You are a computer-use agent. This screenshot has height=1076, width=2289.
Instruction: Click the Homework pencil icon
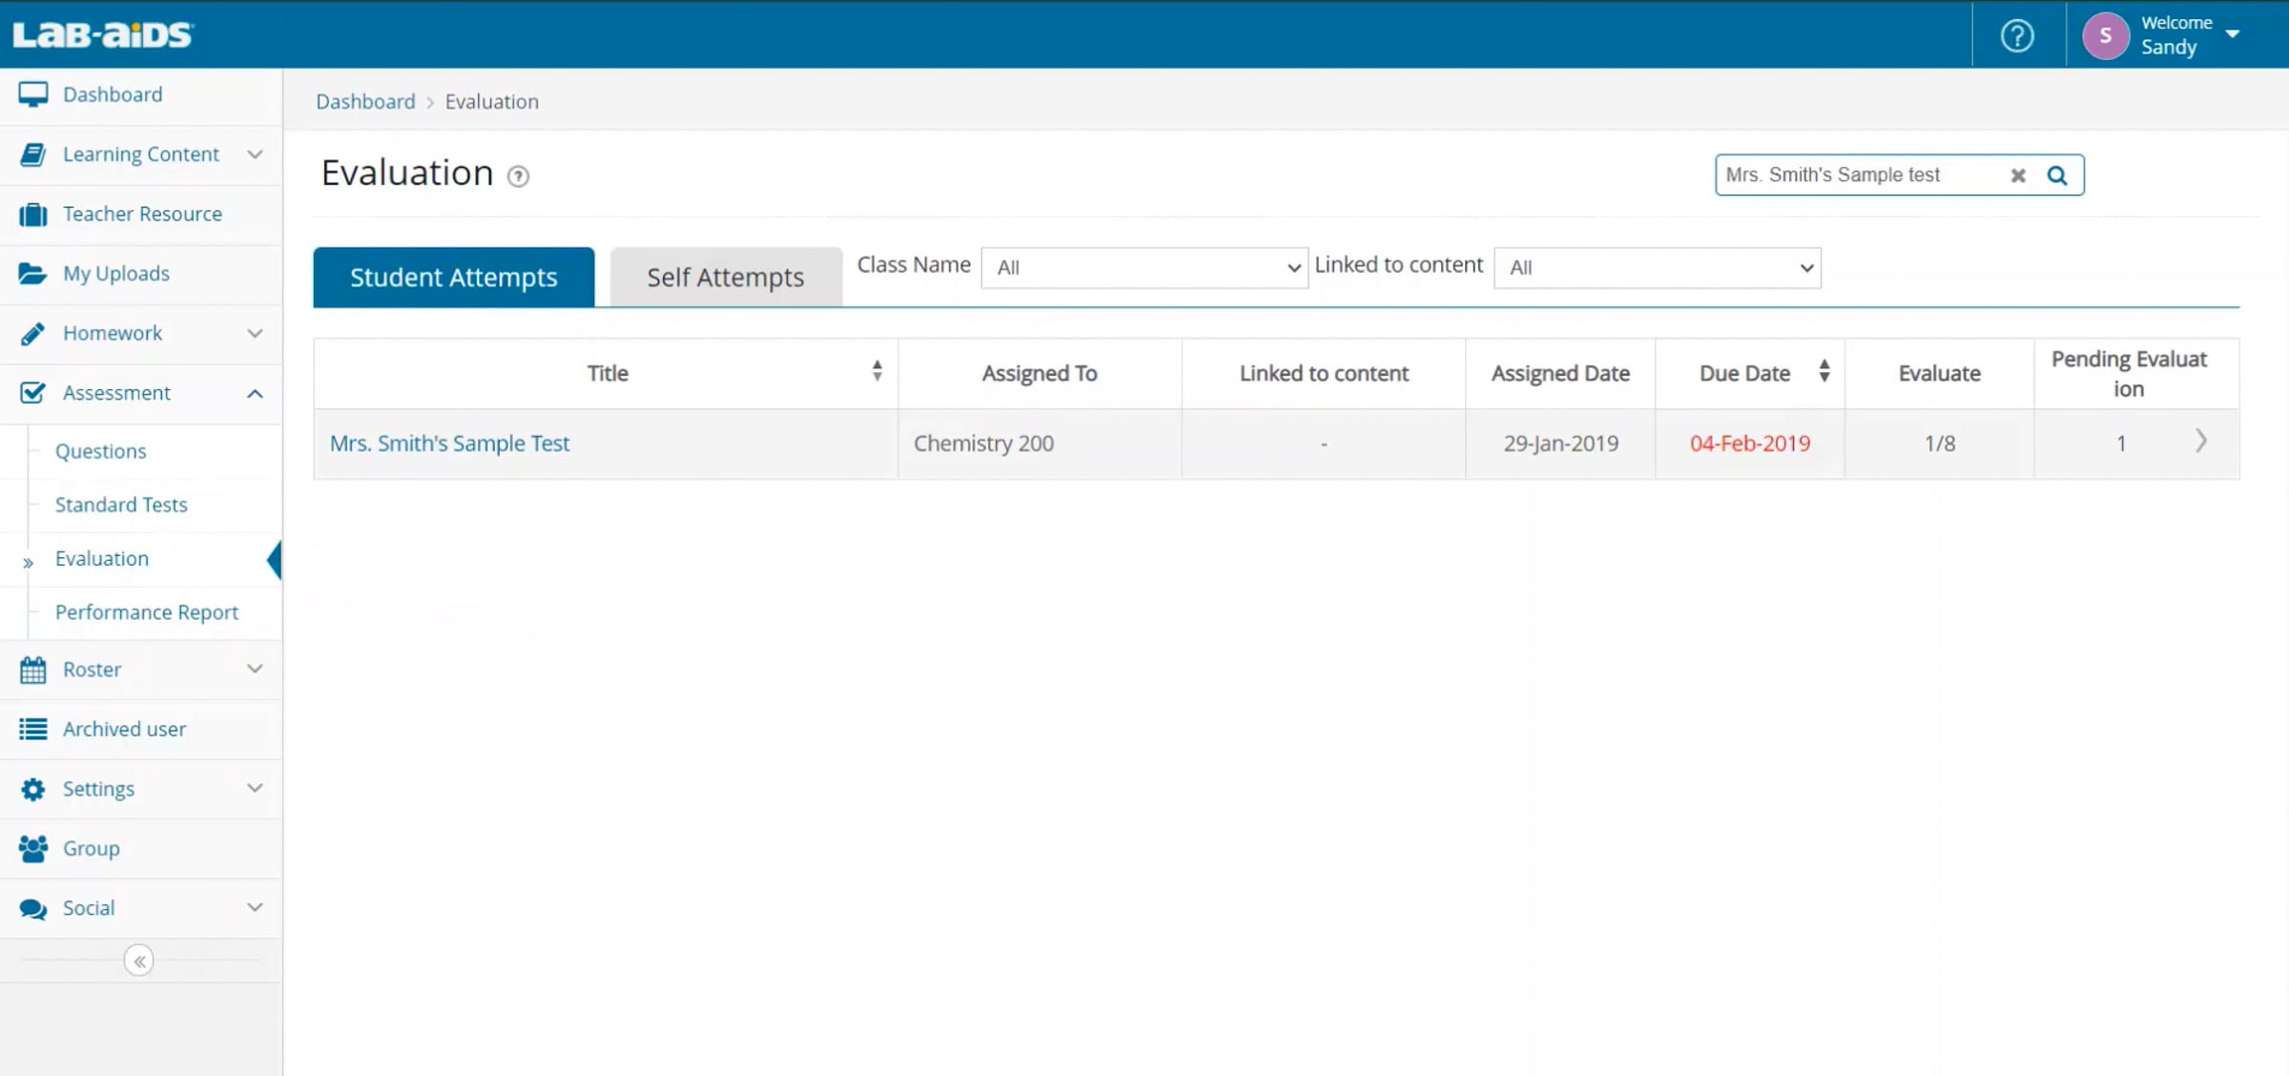[x=33, y=334]
